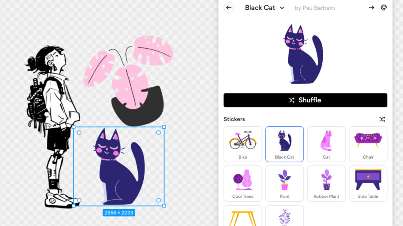Select the Rubber Plant sticker
Screen dimensions: 403x226
click(326, 184)
